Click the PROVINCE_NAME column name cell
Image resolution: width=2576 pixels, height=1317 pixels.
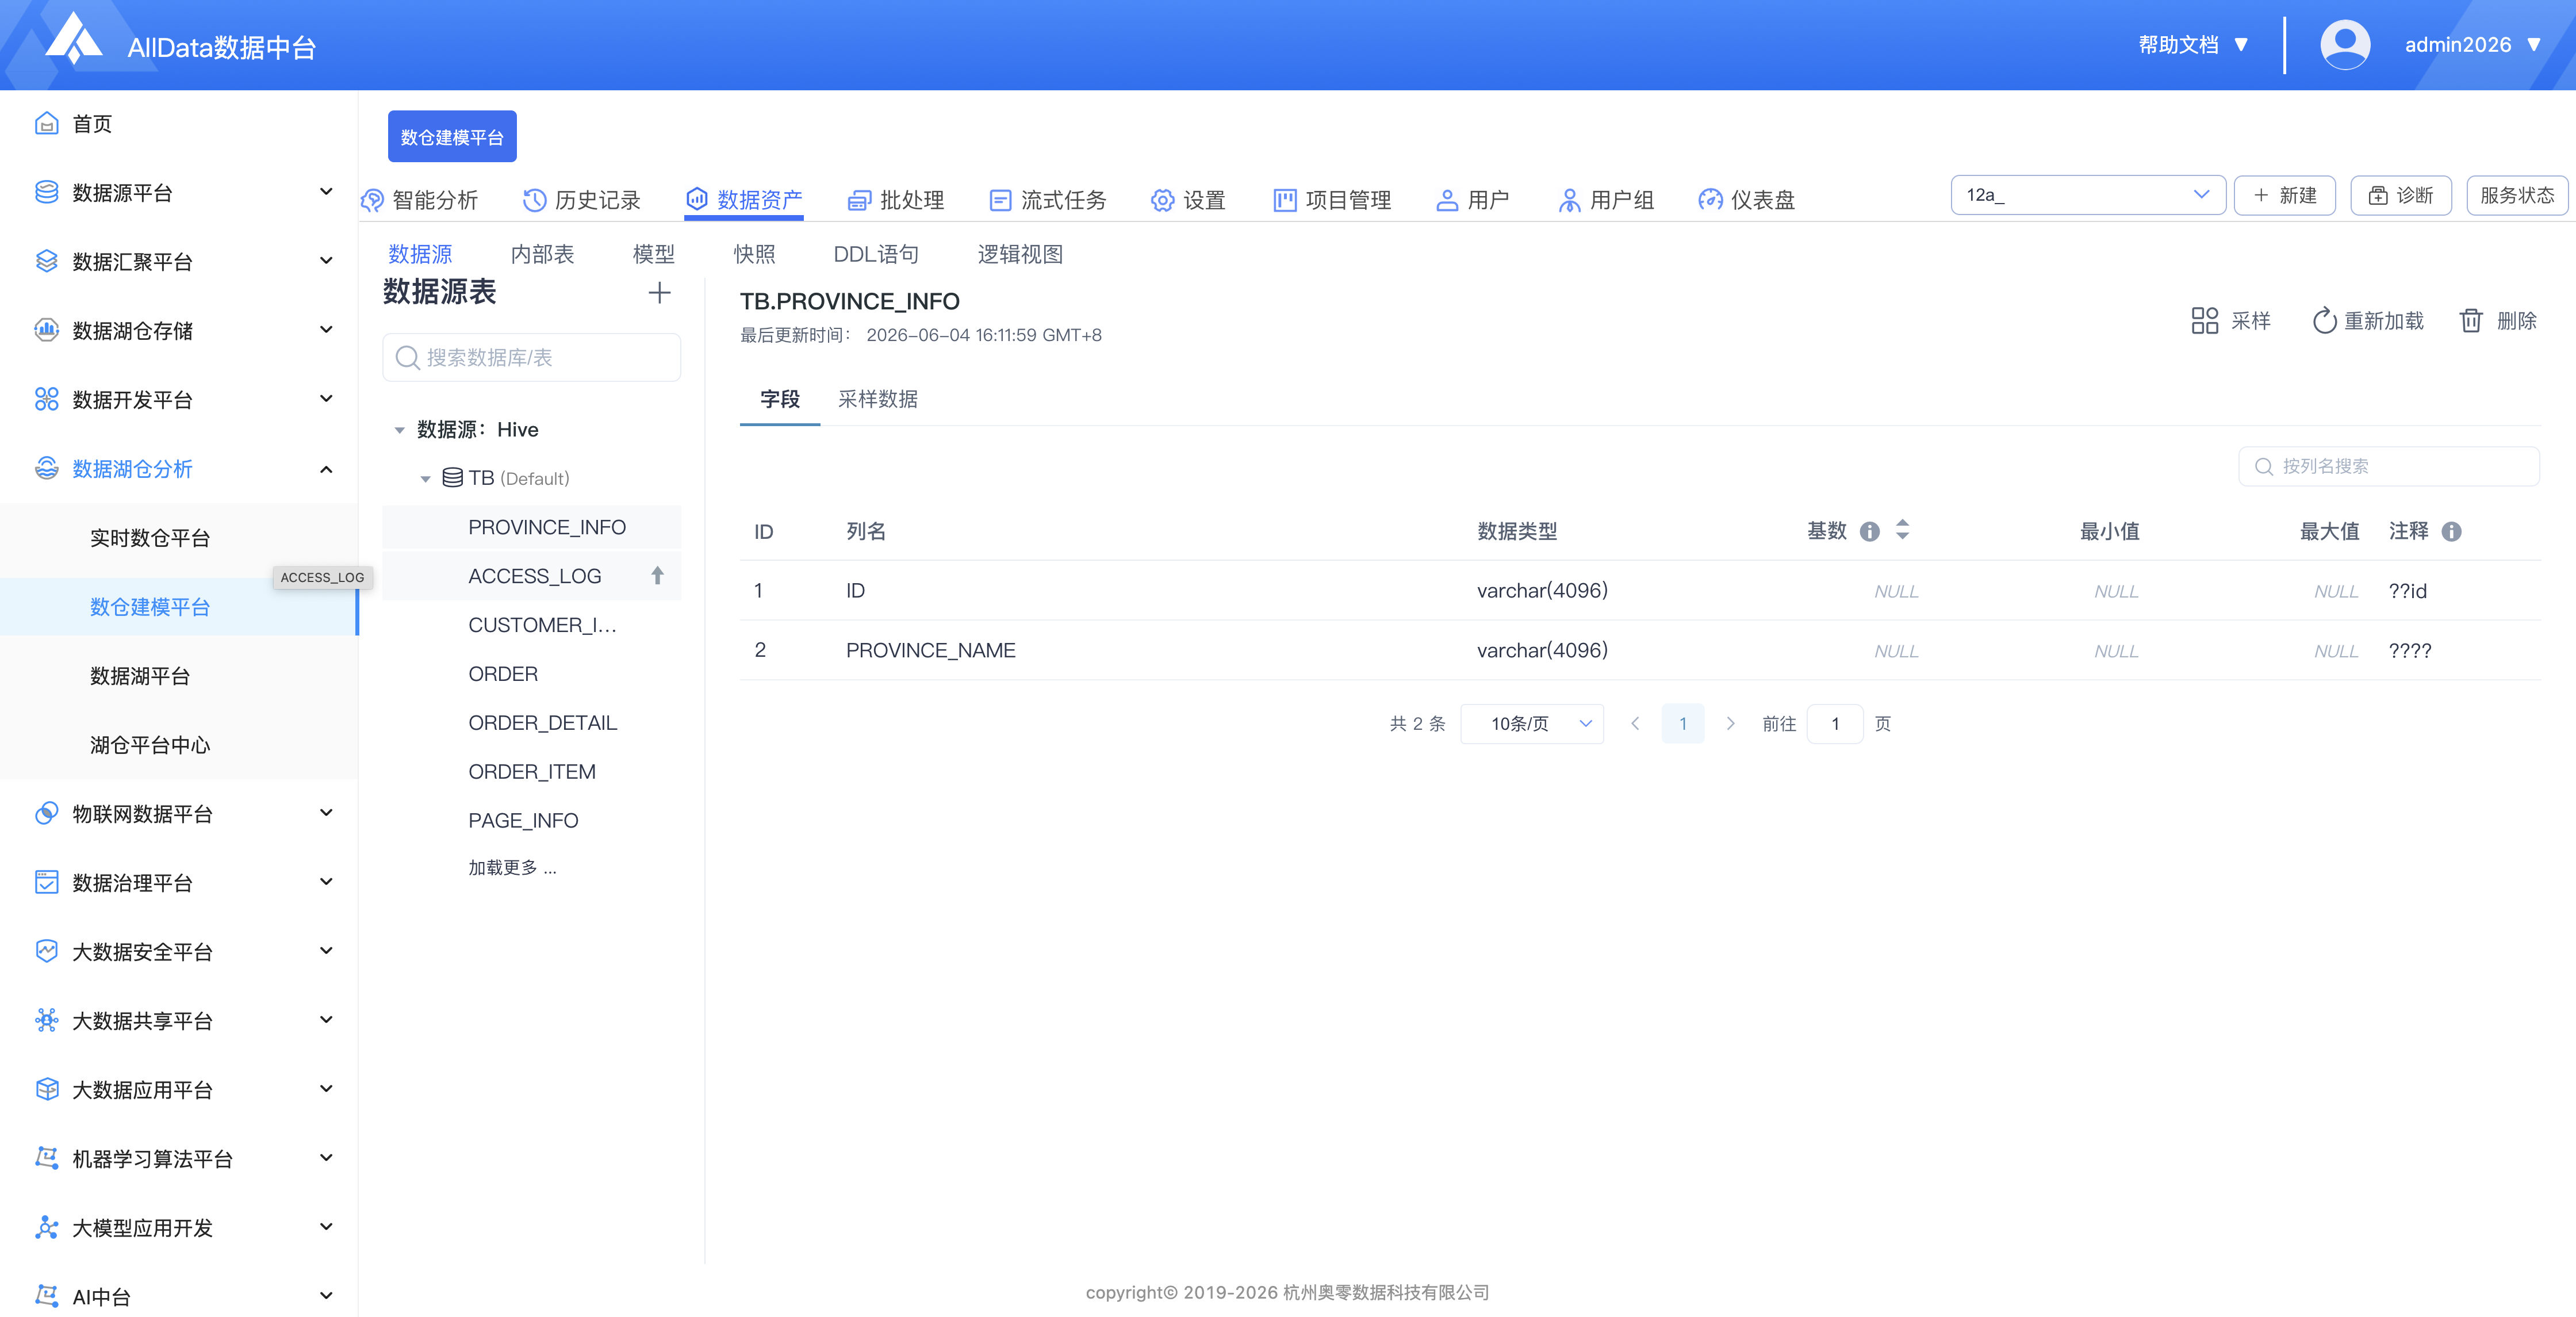coord(930,650)
